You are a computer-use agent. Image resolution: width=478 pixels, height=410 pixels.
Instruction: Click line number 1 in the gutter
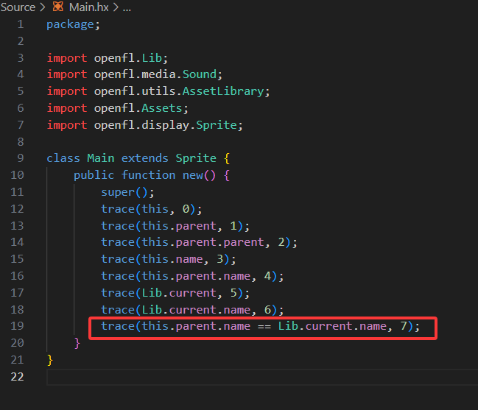[21, 24]
